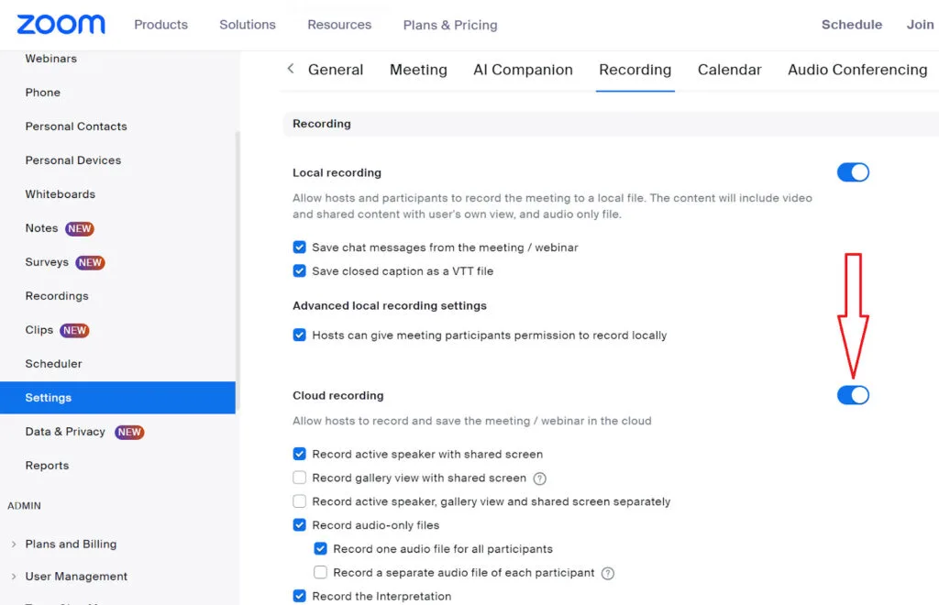Click the Schedule link in header
The image size is (939, 605).
pos(851,25)
